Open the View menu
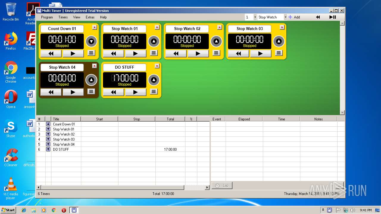The width and height of the screenshot is (381, 214). 77,17
